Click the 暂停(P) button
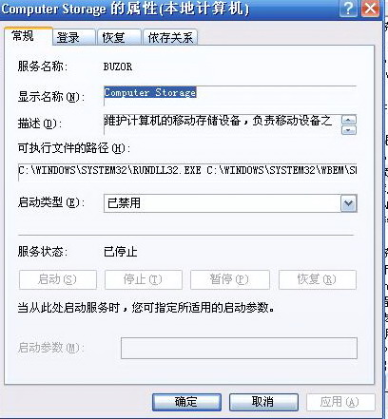The image size is (388, 419). (230, 279)
